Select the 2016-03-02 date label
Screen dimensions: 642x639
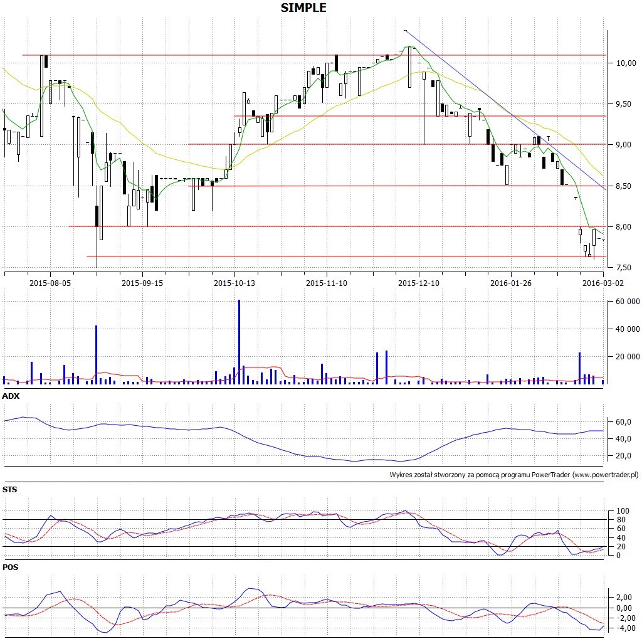[x=603, y=283]
